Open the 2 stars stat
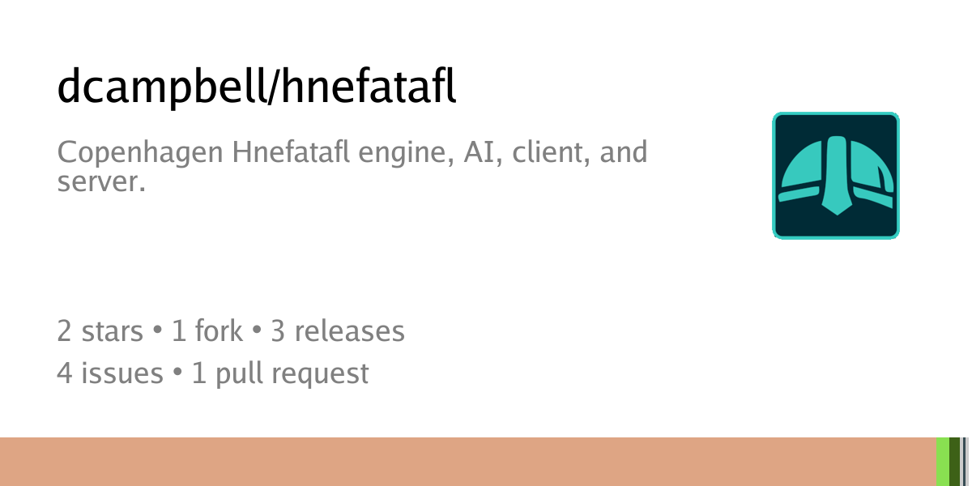972x486 pixels. coord(99,330)
